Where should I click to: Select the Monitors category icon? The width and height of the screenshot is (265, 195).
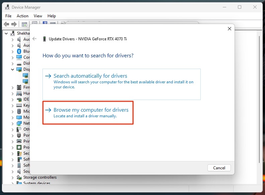(x=19, y=117)
